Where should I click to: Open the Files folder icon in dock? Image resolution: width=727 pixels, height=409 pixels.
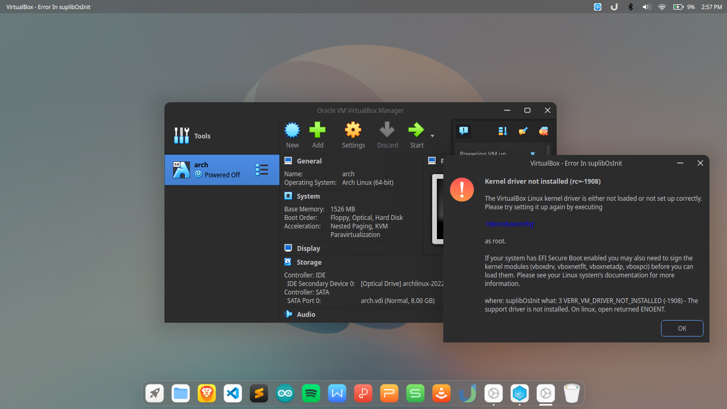pos(181,394)
